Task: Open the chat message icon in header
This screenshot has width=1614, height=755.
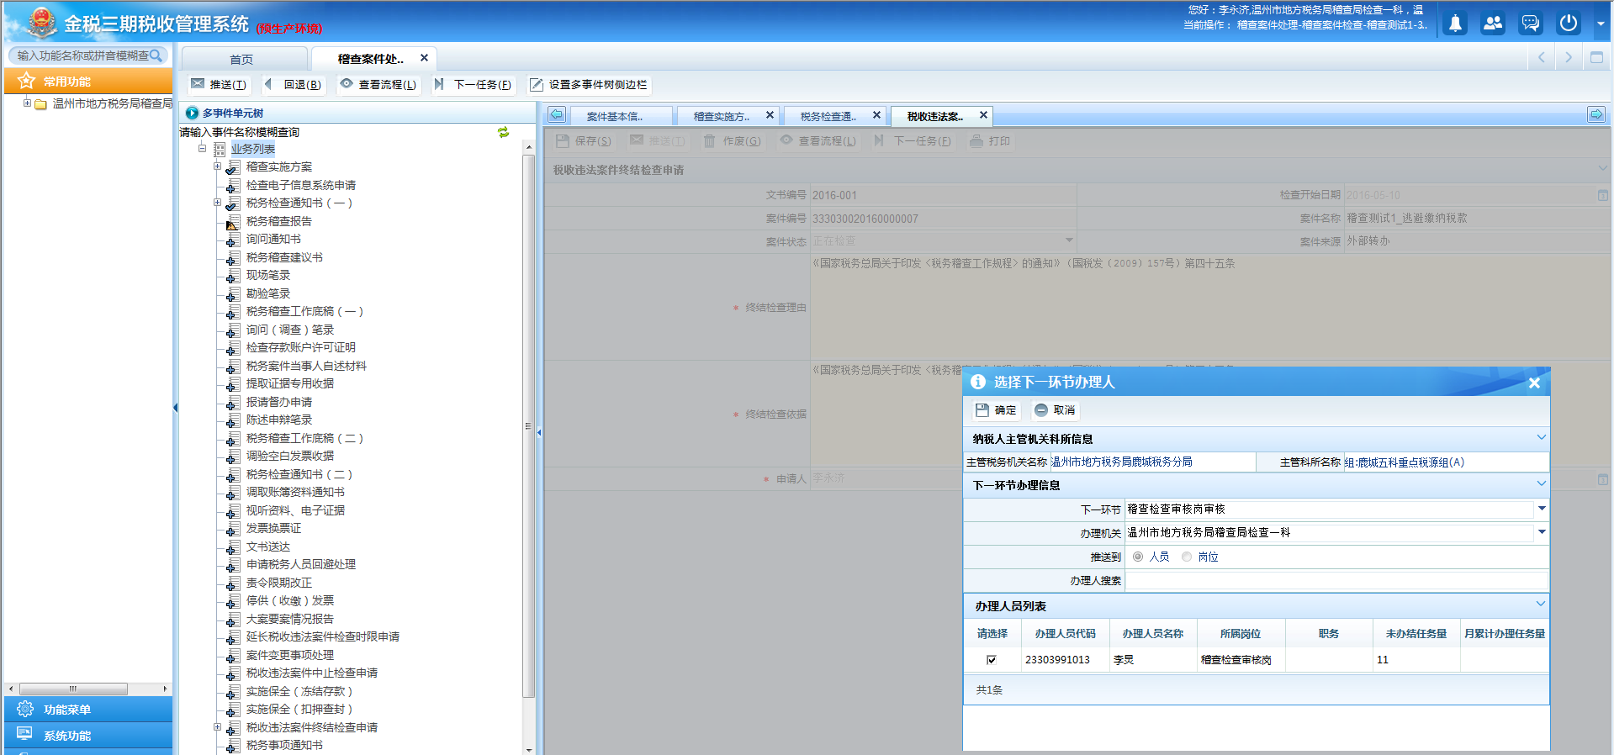Action: point(1531,24)
